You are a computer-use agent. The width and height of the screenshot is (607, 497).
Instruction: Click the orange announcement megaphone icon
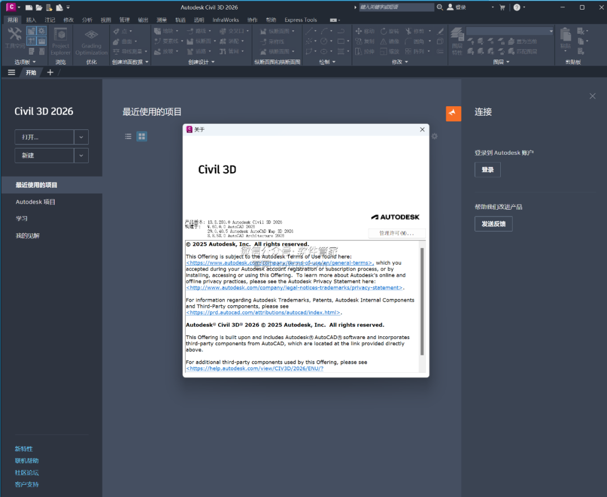coord(454,114)
